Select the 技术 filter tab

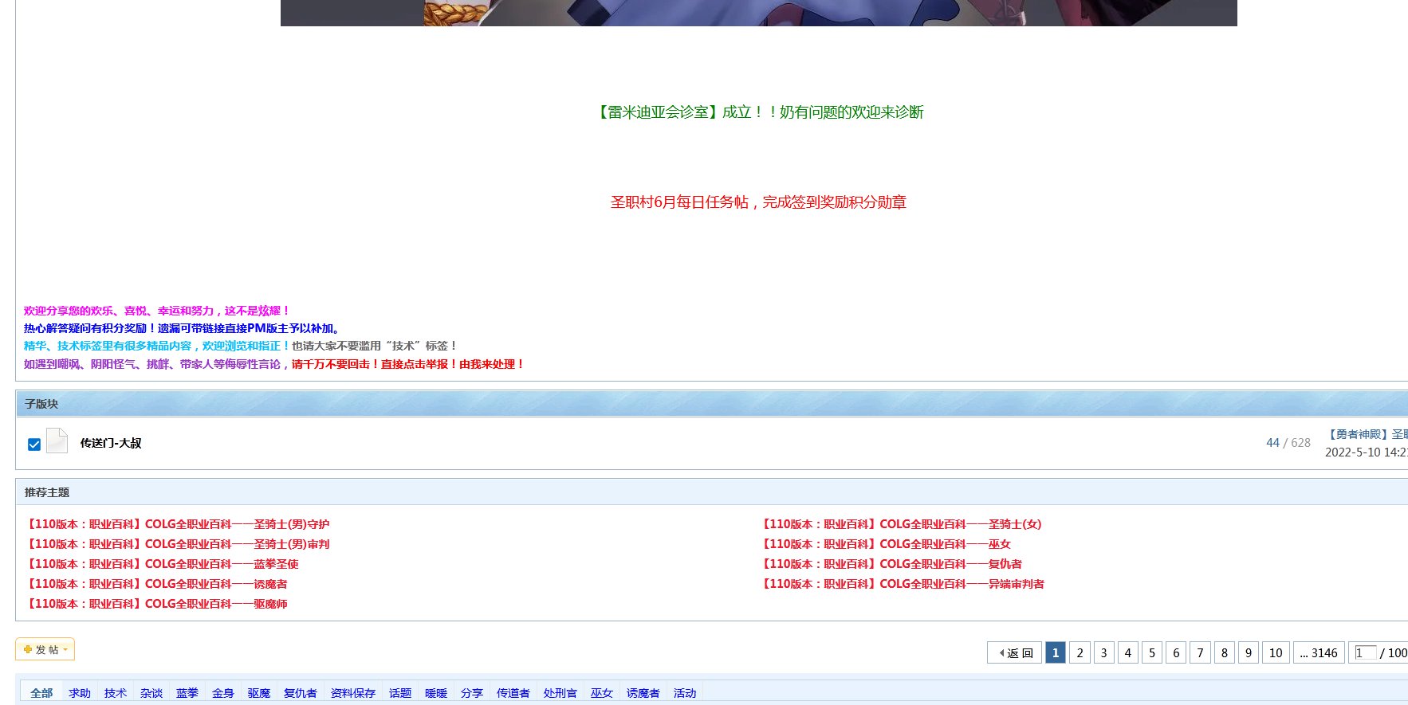pos(116,693)
